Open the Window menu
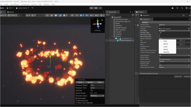This screenshot has width=191, height=107. pos(46,4)
